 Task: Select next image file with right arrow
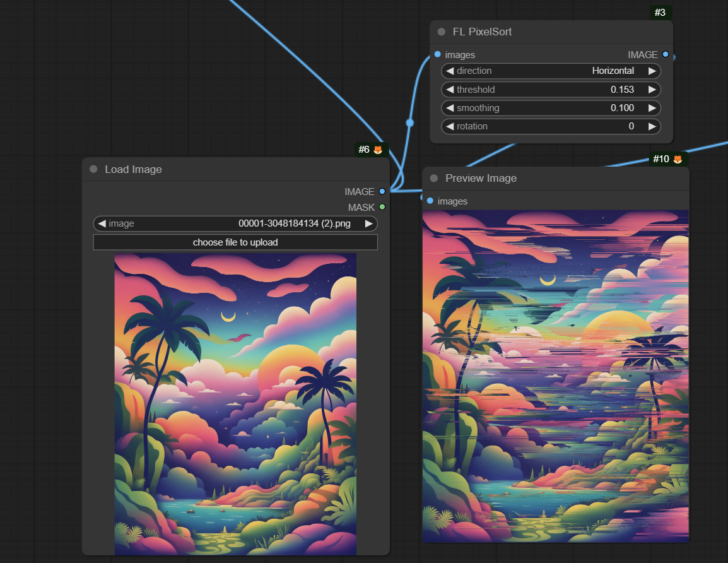tap(368, 223)
